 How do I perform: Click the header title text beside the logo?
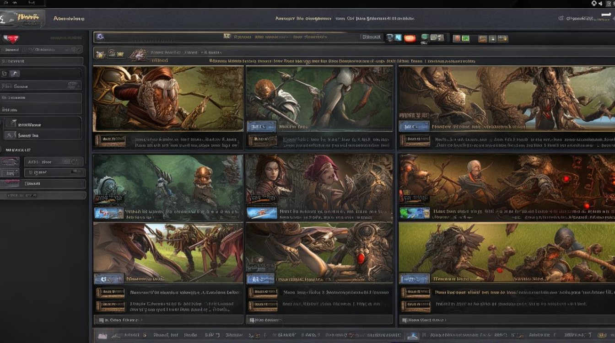pos(69,19)
